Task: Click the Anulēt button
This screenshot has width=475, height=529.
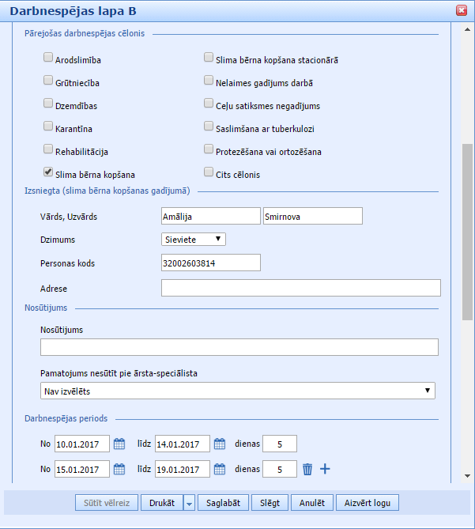Action: coord(311,502)
